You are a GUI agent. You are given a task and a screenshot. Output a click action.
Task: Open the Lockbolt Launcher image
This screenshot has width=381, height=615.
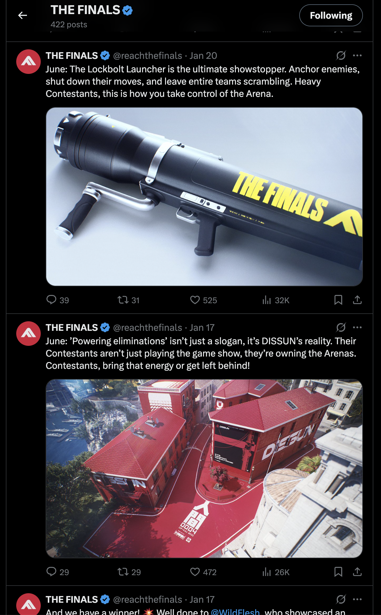tap(204, 197)
